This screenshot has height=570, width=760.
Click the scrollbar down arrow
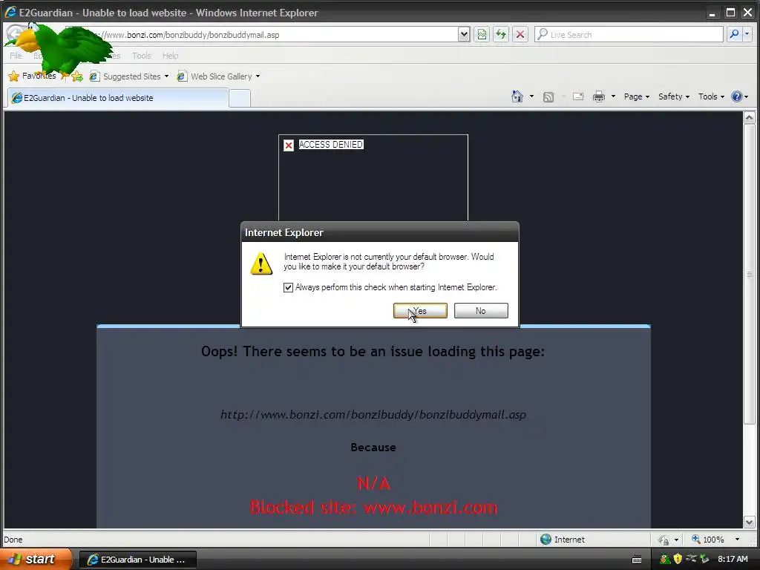[749, 522]
